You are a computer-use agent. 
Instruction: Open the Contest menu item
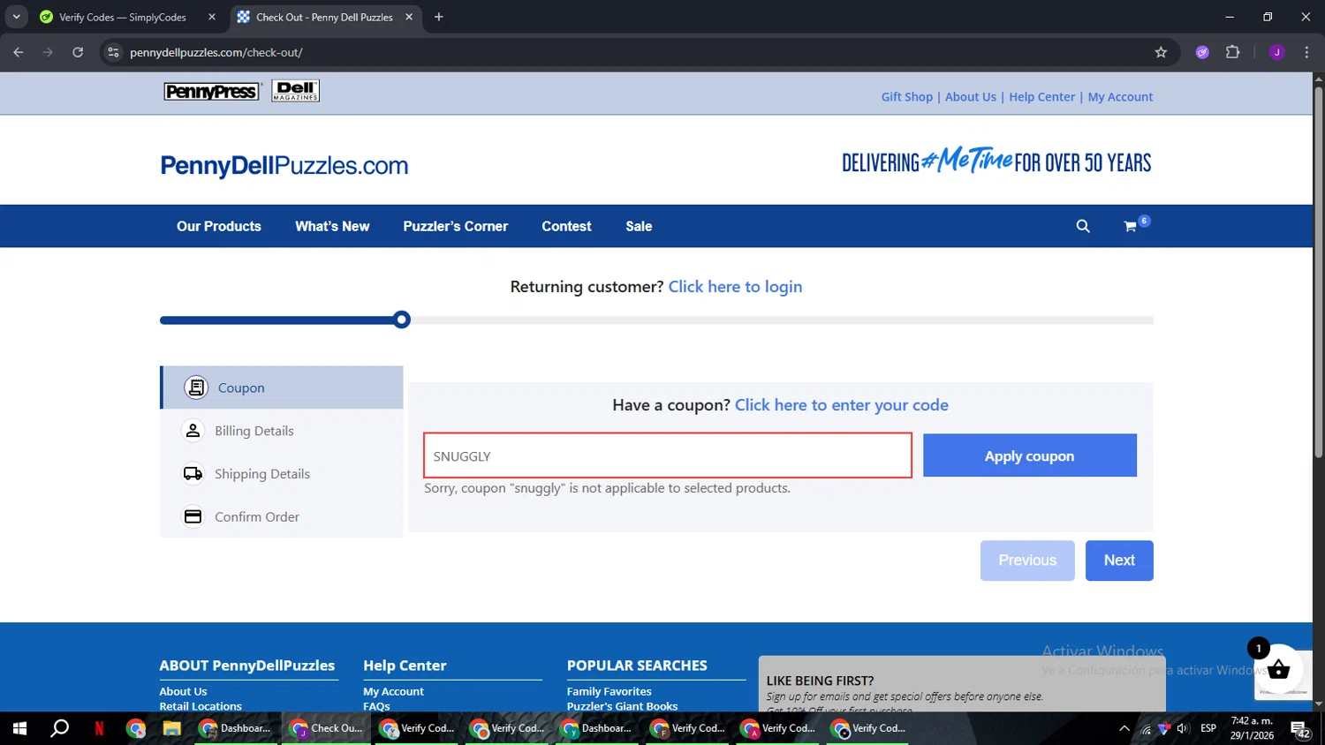pyautogui.click(x=566, y=226)
